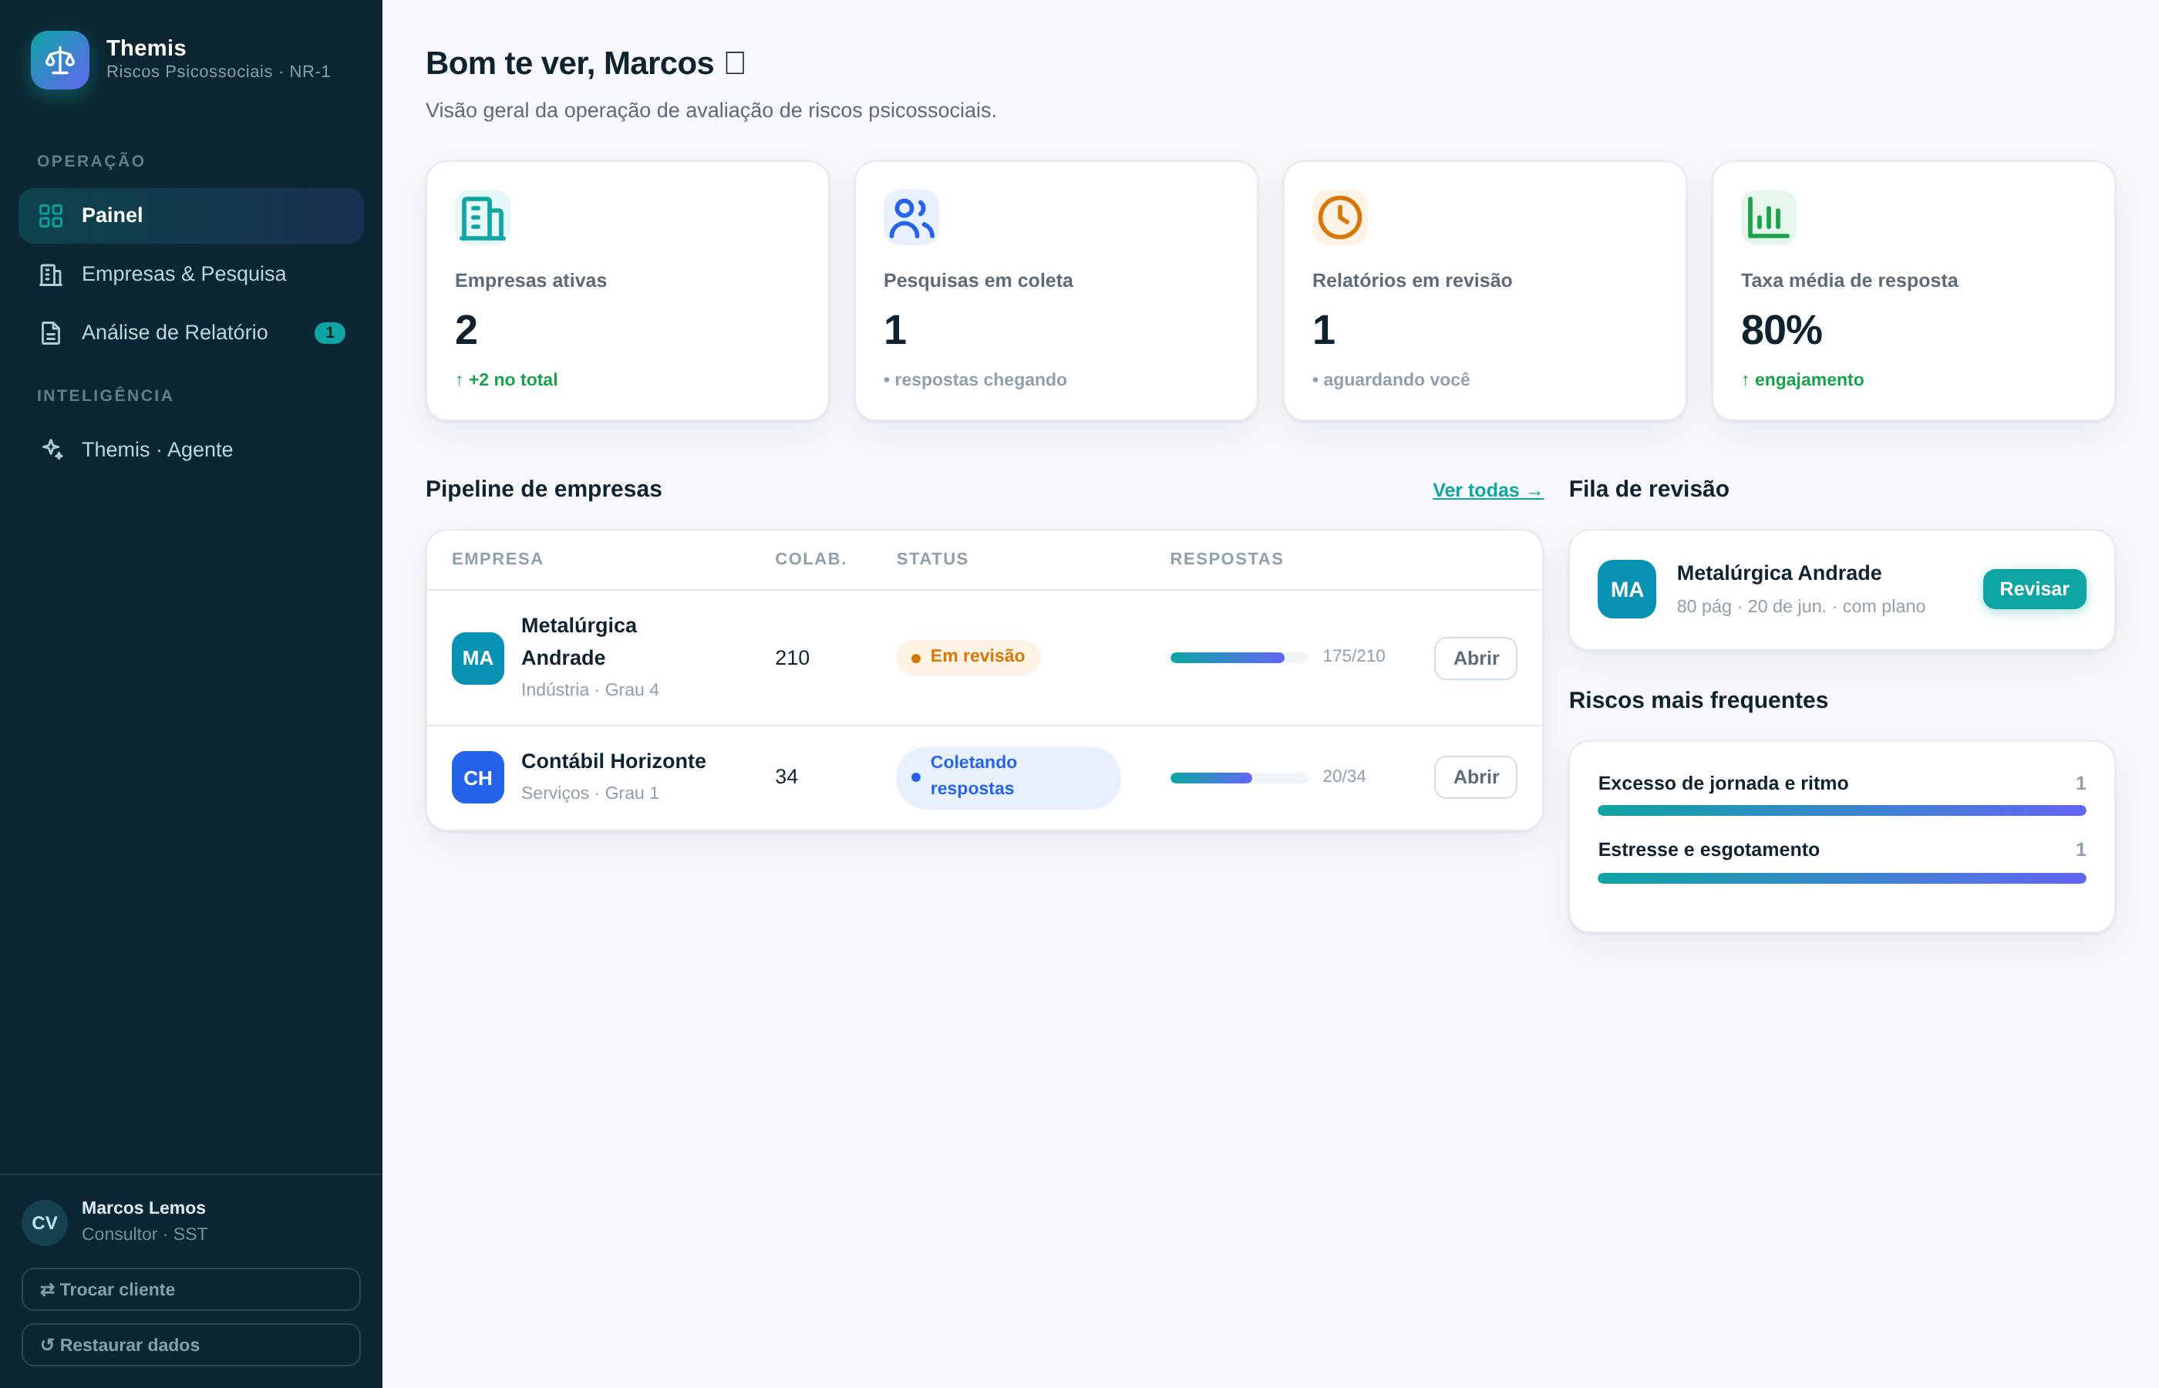Click the 20/34 responses progress bar

1239,777
